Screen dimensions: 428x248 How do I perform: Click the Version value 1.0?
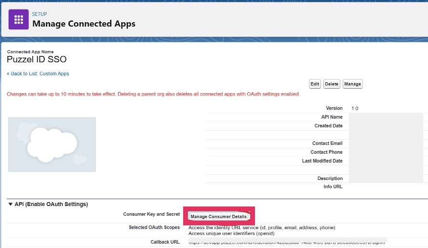tap(355, 109)
